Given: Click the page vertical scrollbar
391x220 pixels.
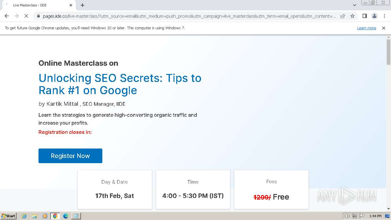Looking at the screenshot, I should [389, 122].
